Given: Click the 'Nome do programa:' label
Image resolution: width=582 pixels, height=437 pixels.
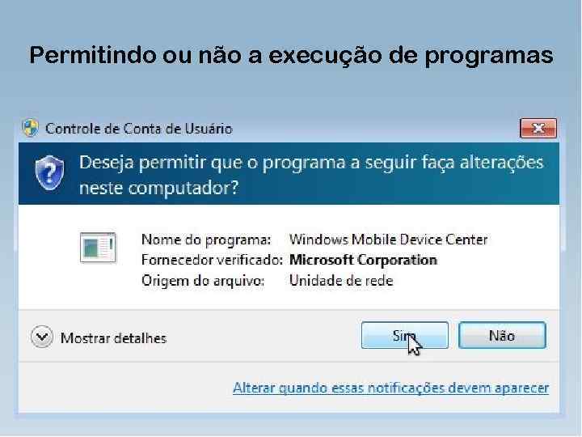Looking at the screenshot, I should coord(206,240).
